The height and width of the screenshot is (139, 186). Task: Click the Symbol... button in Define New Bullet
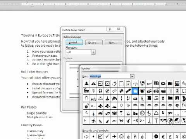[x=74, y=42]
